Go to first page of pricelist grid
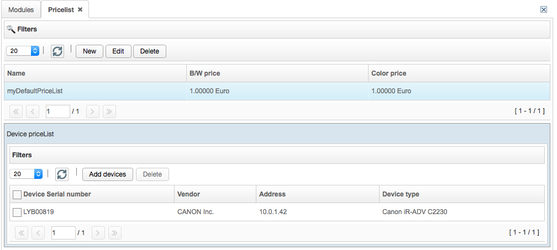Screen dimensions: 557x250 (x=15, y=111)
